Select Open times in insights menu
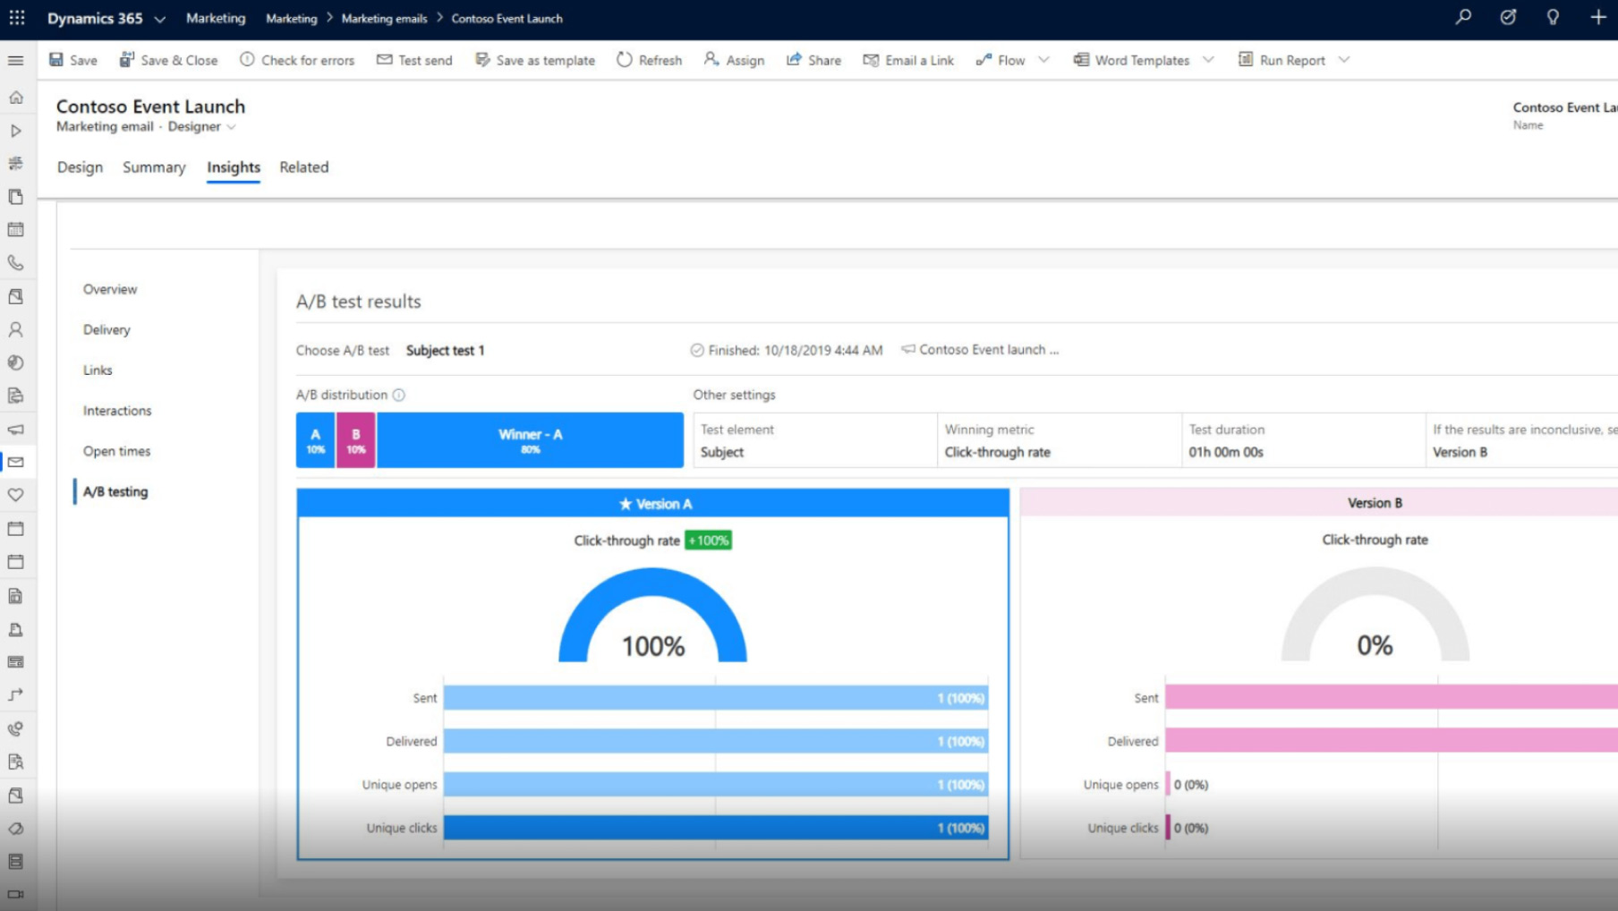This screenshot has height=911, width=1618. point(116,451)
